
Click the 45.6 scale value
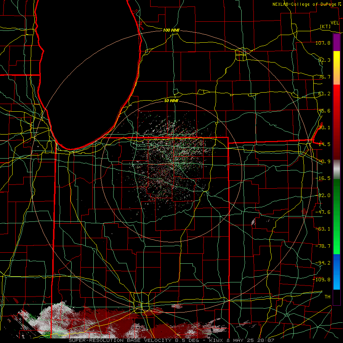coord(324,111)
